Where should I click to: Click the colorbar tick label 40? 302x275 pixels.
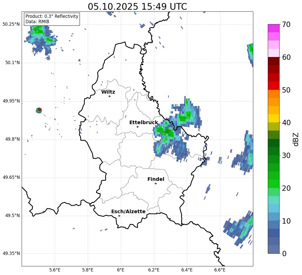tap(286, 123)
